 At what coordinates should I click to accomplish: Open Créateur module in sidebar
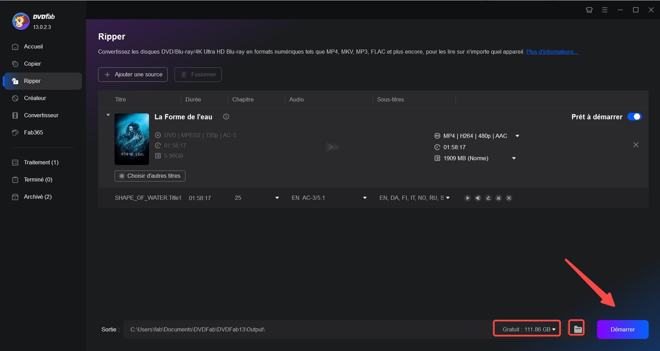[x=42, y=98]
